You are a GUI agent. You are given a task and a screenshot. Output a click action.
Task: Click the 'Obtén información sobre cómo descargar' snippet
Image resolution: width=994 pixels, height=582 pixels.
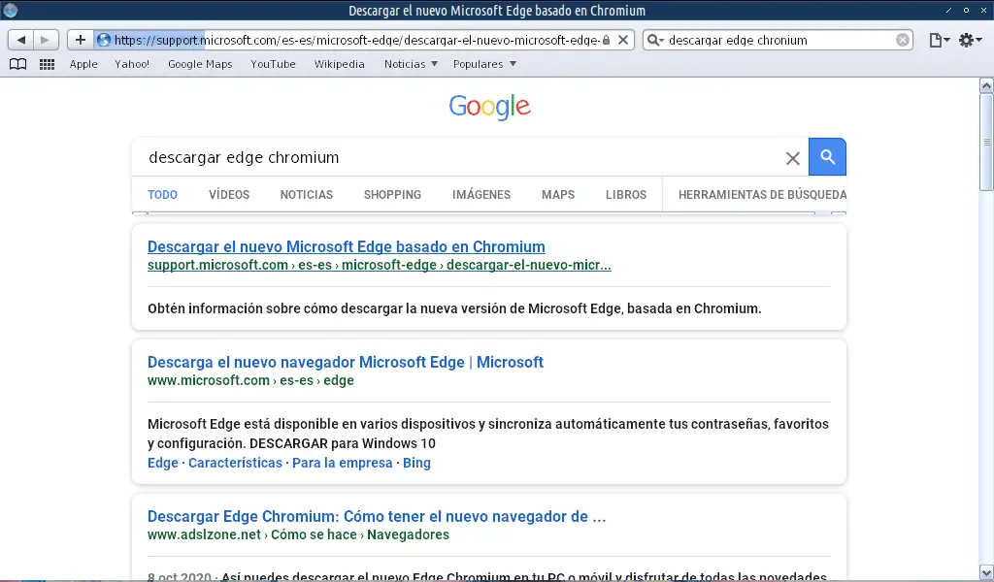click(x=454, y=308)
